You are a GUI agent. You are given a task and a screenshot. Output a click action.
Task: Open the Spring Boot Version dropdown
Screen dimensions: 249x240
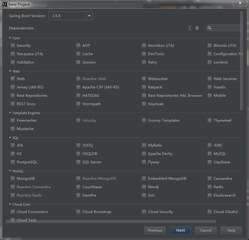point(89,16)
